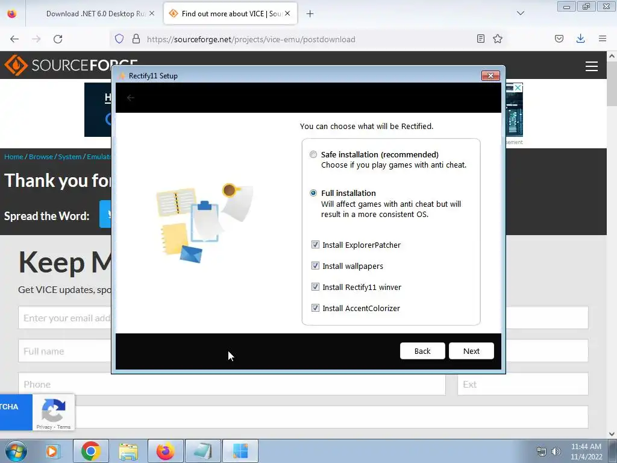Open tracking protection shield icon
This screenshot has width=617, height=463.
(x=119, y=39)
